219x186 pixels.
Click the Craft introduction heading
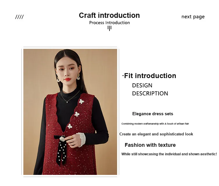[109, 15]
